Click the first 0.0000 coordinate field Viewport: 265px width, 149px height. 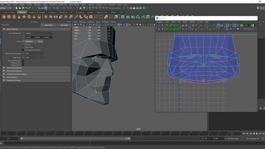29,37
